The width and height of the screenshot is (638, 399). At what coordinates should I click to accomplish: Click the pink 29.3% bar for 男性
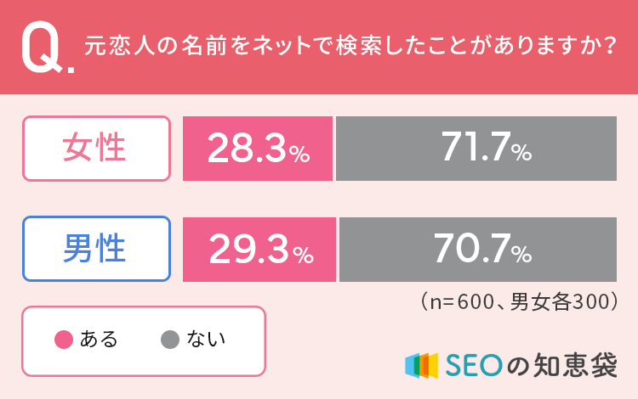[259, 249]
